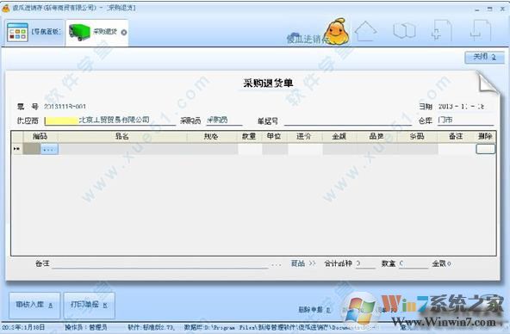Click the navigation panel calendar icon

point(17,33)
